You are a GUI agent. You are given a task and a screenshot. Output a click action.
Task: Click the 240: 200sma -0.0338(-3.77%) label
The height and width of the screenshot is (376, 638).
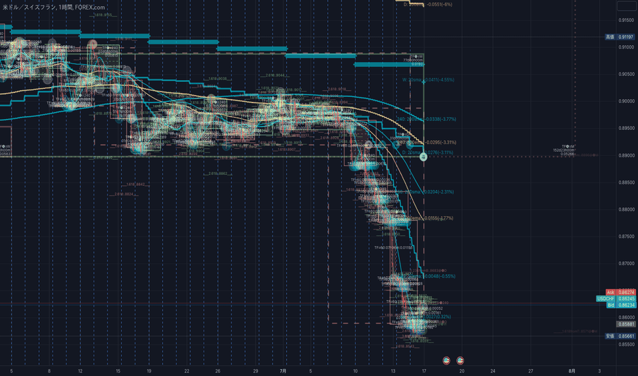(x=426, y=119)
